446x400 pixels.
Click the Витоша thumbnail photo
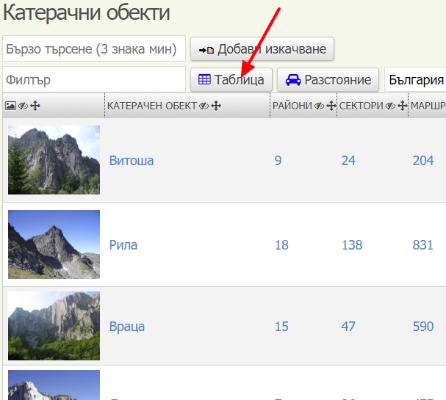[x=54, y=160]
